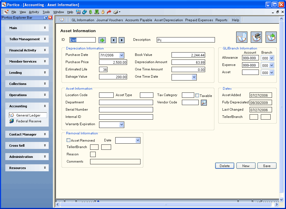Open the Purchase Date dropdown
This screenshot has width=286, height=209.
pos(122,55)
